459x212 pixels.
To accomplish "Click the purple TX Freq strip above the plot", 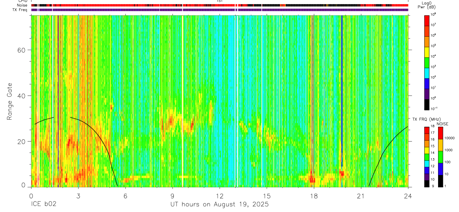I will click(x=219, y=10).
